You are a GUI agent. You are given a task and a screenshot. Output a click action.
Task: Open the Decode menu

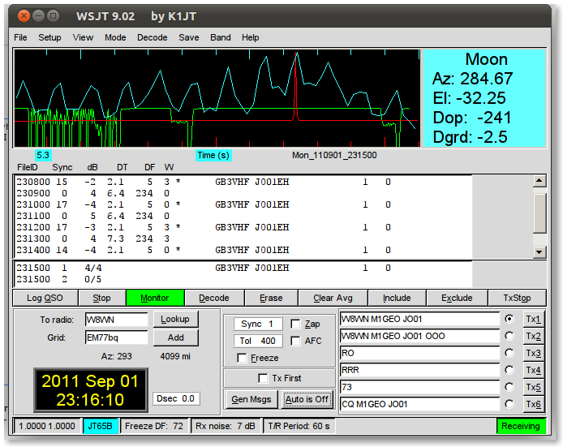click(153, 37)
